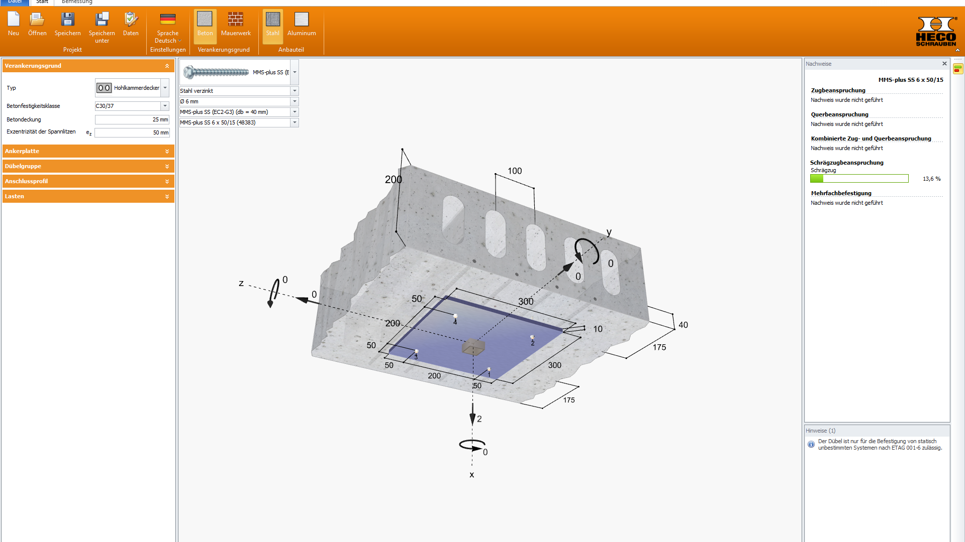This screenshot has width=965, height=542.
Task: Click the Hinweise (1) panel header
Action: 877,431
